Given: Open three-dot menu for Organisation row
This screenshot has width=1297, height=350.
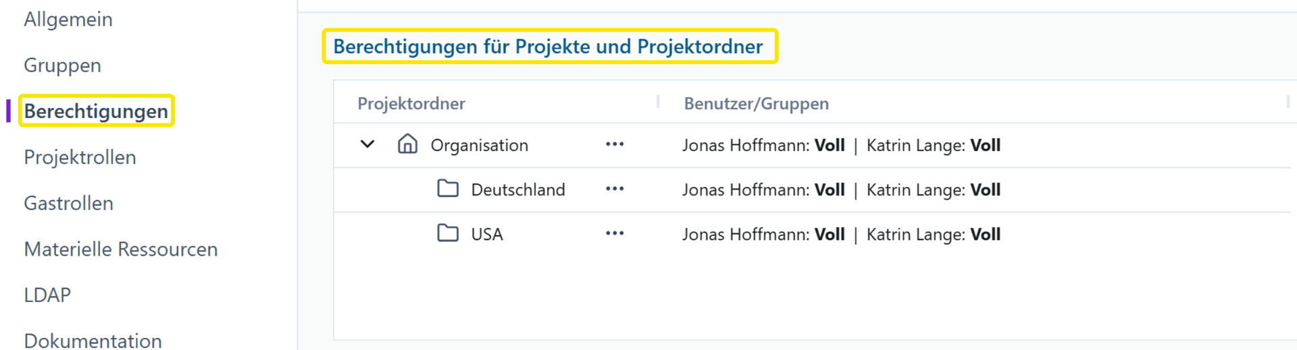Looking at the screenshot, I should 614,144.
